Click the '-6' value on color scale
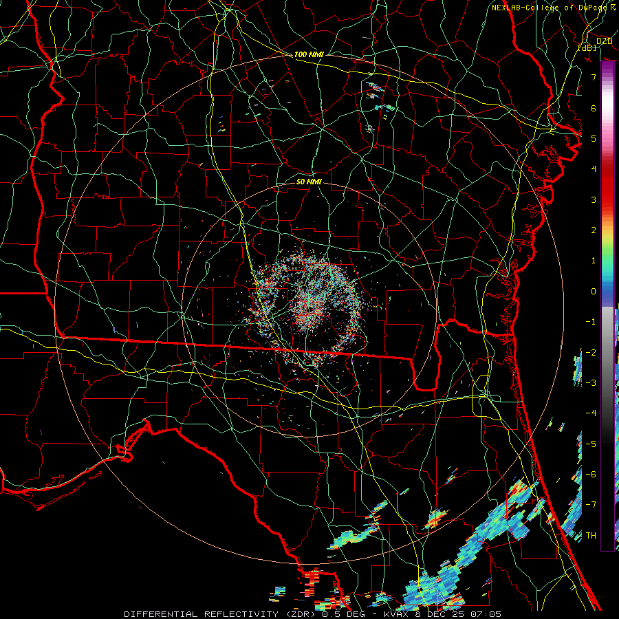619x619 pixels. coord(591,475)
